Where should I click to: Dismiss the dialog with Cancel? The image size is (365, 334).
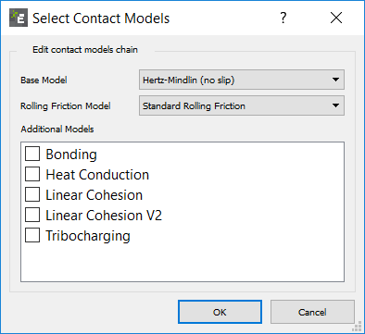tap(312, 312)
